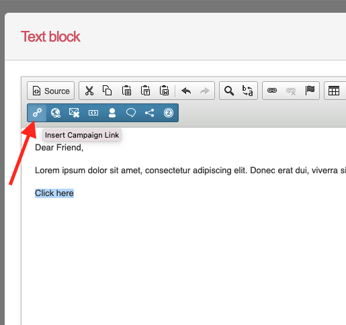Choose the Paste from Word icon

click(x=164, y=91)
